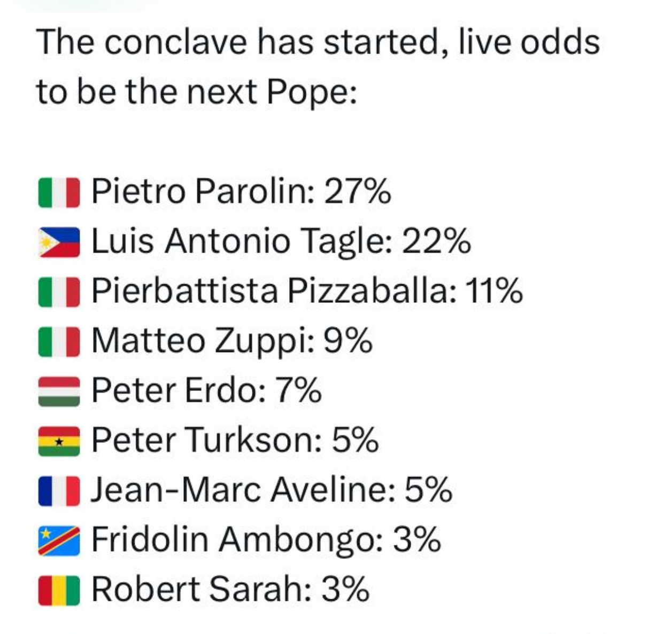Click the text Robert Sarah: 3%
The image size is (664, 634).
[230, 589]
